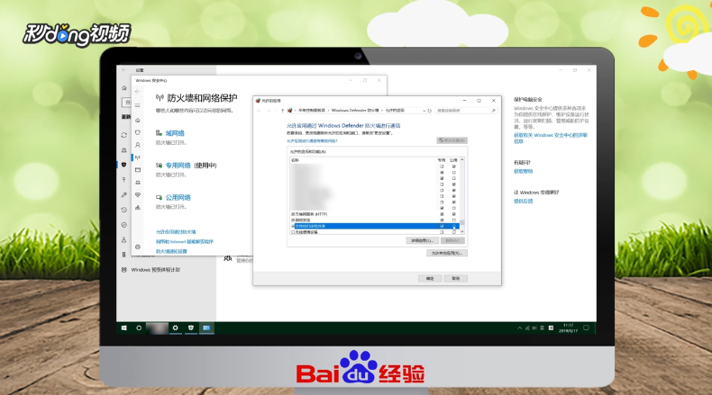The image size is (712, 395).
Task: Expand breadcrumb chevron after Windows Defender 防火墙
Action: click(x=382, y=111)
